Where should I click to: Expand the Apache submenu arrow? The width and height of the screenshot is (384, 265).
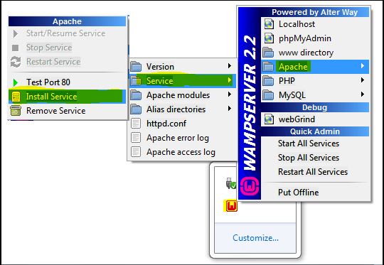[363, 66]
